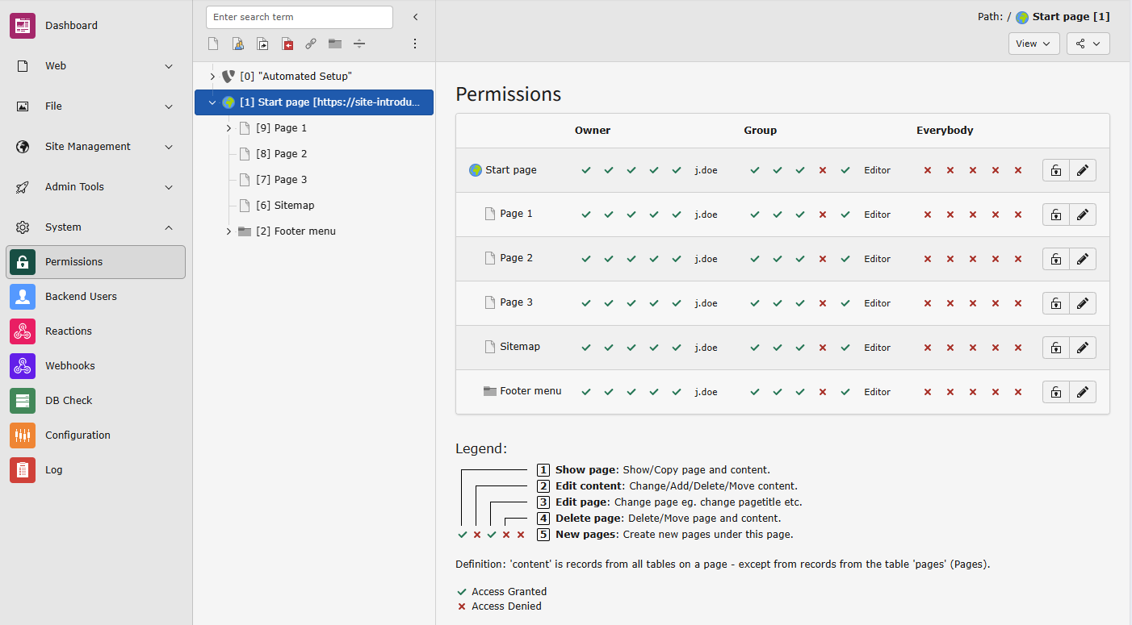
Task: Click the backend user section page icon
Action: 237,44
